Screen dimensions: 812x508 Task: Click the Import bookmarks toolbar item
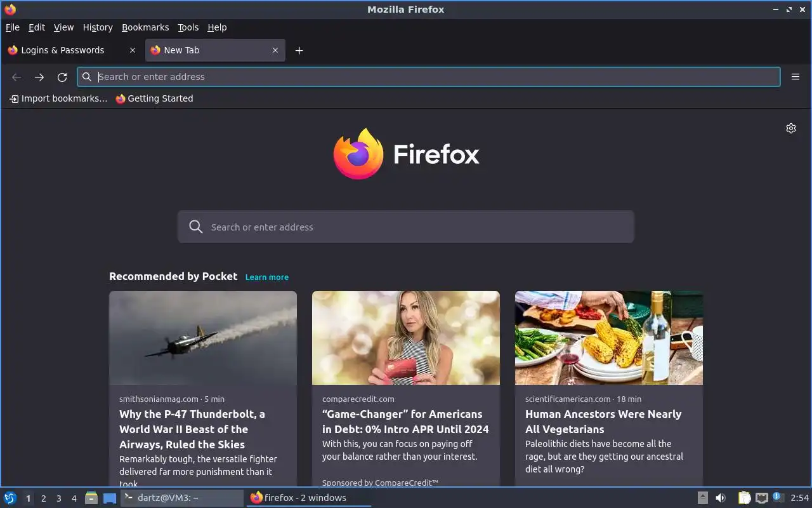58,98
